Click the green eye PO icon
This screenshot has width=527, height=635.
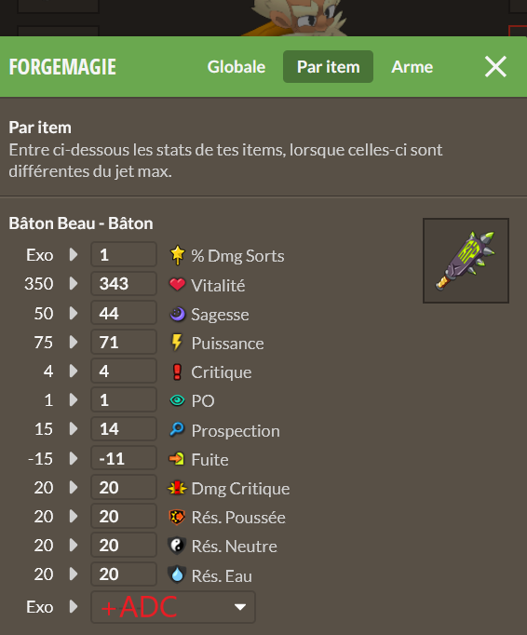(177, 400)
